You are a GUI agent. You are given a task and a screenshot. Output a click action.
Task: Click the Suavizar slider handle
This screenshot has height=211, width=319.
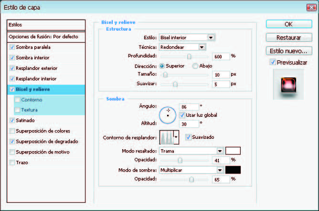175,84
